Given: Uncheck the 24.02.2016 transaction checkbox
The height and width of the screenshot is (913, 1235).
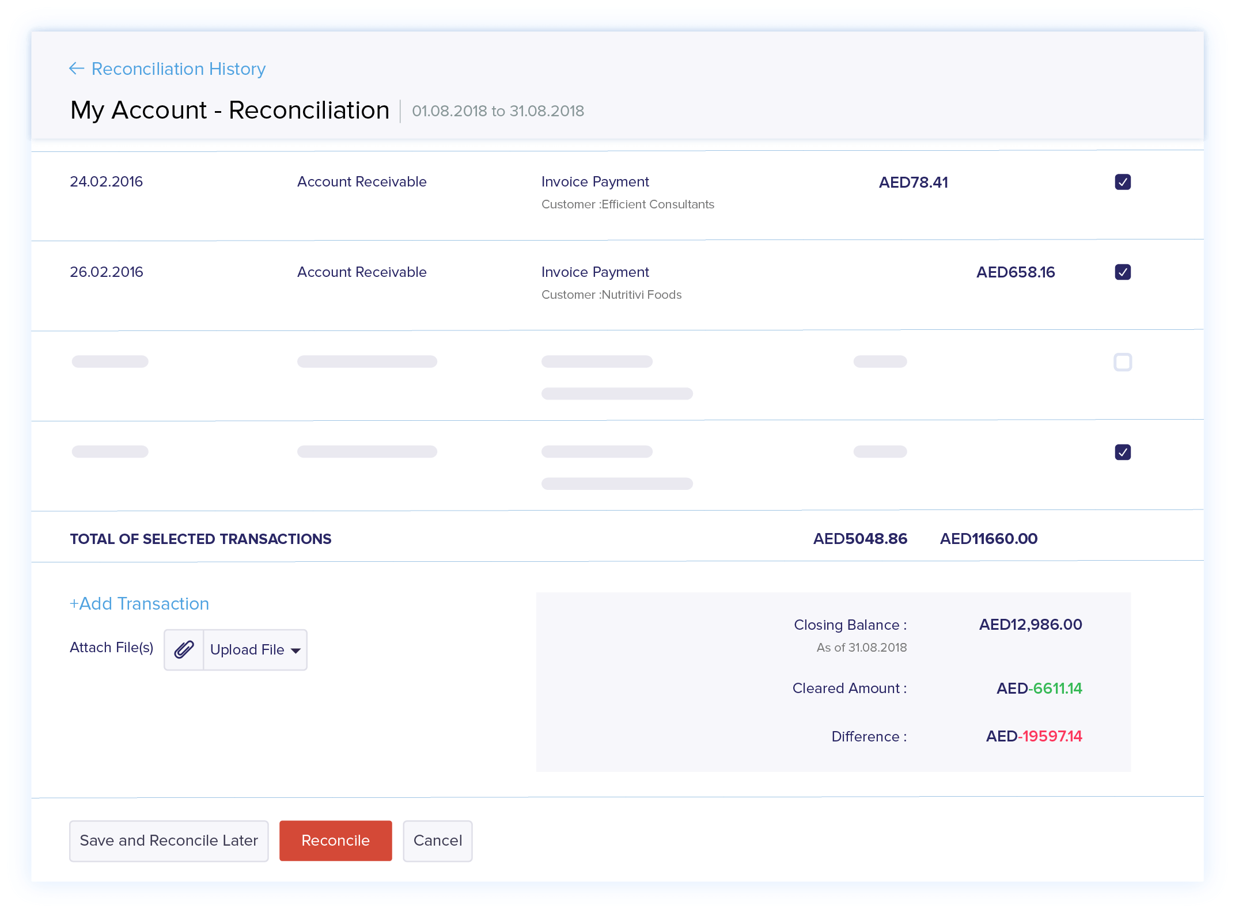Looking at the screenshot, I should pos(1122,182).
